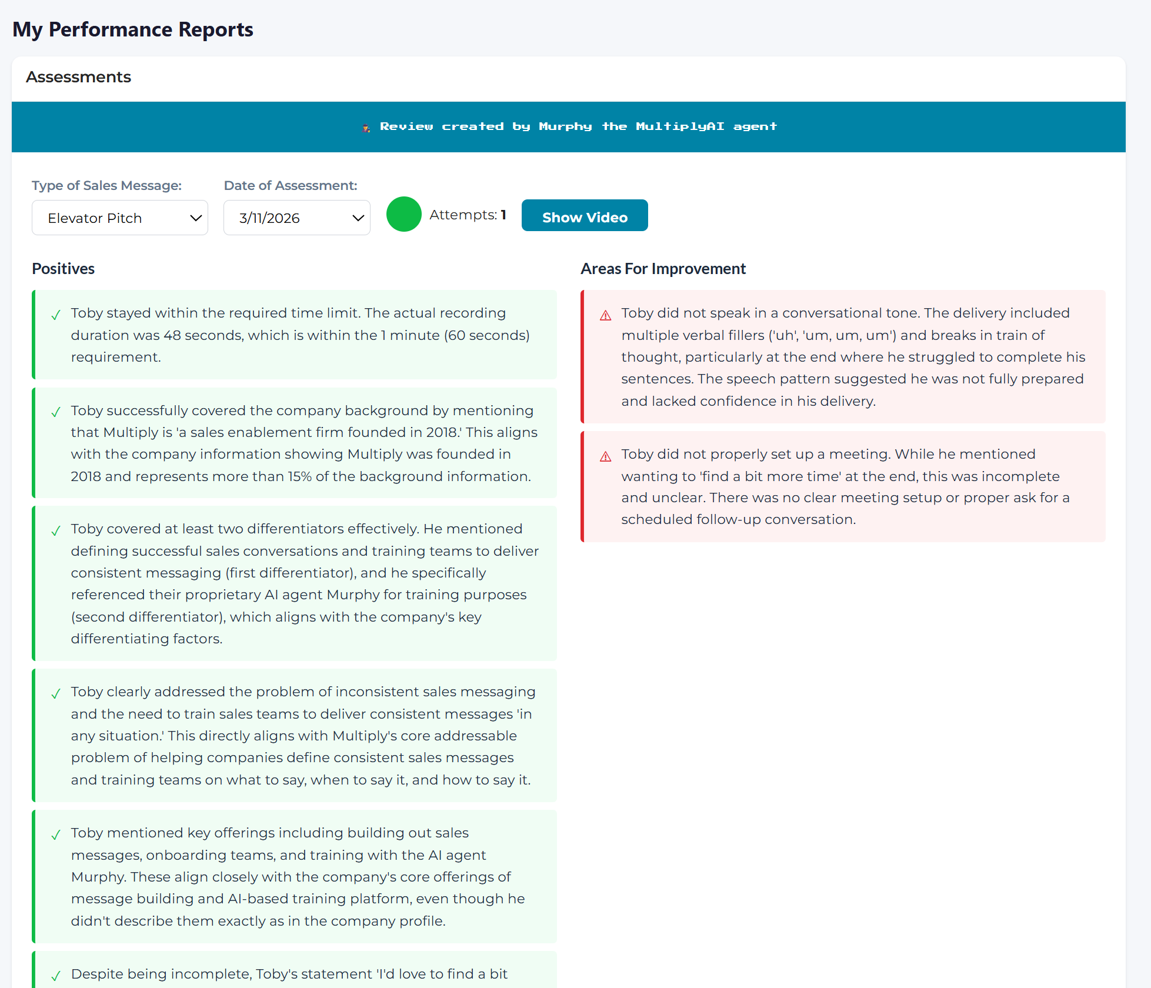Select the first positive feedback card
This screenshot has height=988, width=1151.
point(294,335)
